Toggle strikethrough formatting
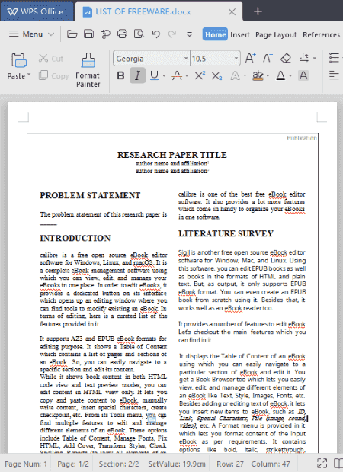The height and width of the screenshot is (472, 343). point(177,75)
